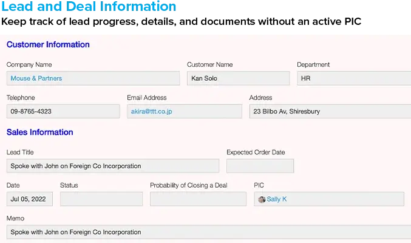Screen dimensions: 411x243
Task: Open the Probability of Closing a Deal field
Action: coord(198,199)
